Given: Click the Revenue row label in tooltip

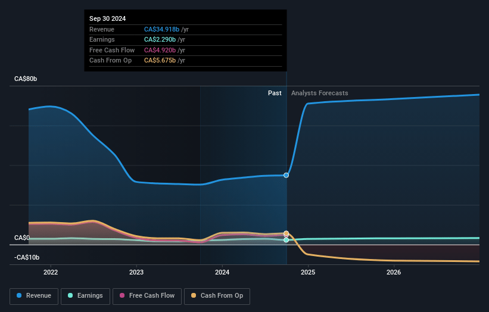Looking at the screenshot, I should point(102,29).
